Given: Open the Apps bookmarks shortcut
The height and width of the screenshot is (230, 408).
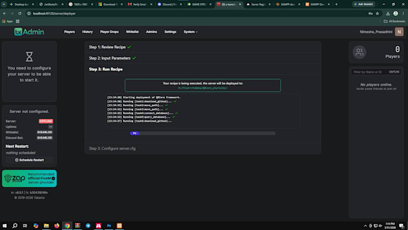Looking at the screenshot, I should click(x=7, y=22).
